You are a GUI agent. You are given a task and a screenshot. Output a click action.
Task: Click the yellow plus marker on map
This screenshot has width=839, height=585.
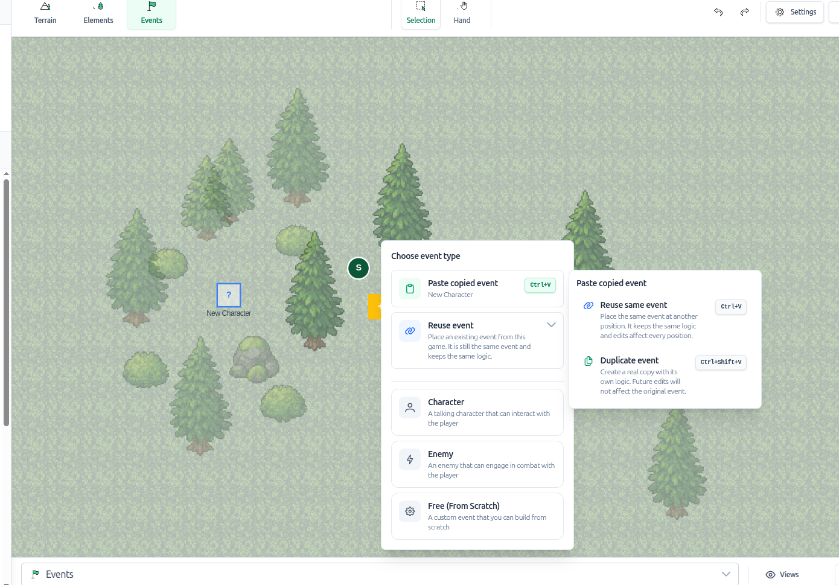tap(375, 307)
